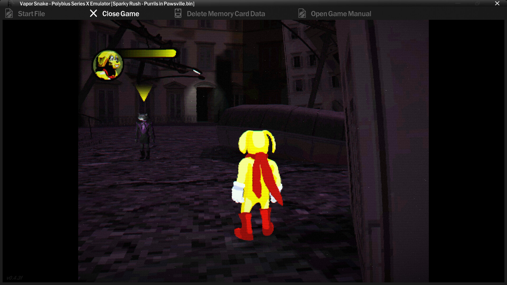
Task: Close the emulator window with the X
Action: click(497, 3)
